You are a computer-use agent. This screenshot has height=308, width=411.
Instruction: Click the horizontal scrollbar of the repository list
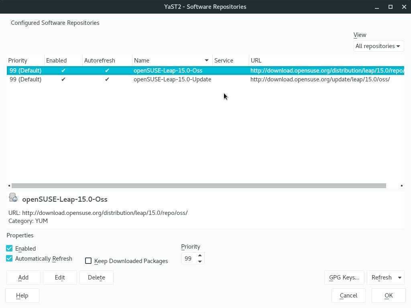(x=199, y=186)
